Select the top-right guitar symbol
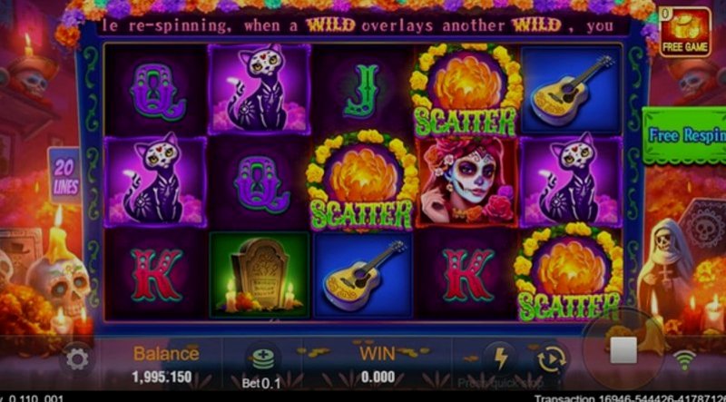Image resolution: width=726 pixels, height=402 pixels. 572,90
